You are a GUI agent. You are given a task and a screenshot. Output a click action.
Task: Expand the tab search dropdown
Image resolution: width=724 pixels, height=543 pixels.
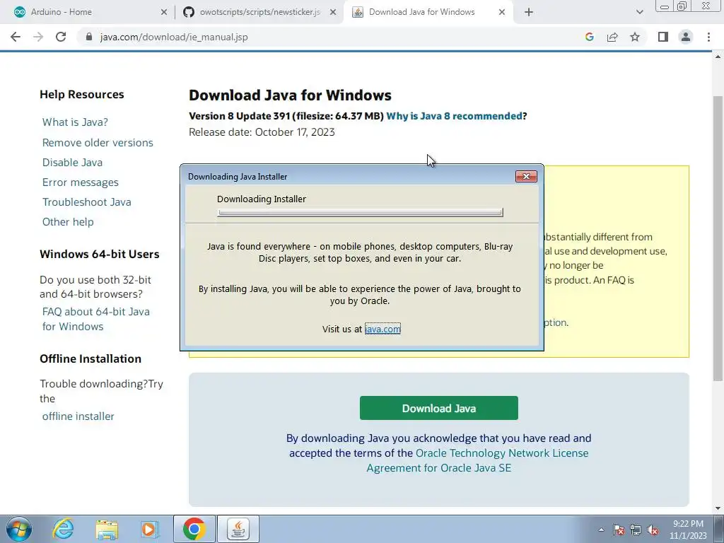639,12
